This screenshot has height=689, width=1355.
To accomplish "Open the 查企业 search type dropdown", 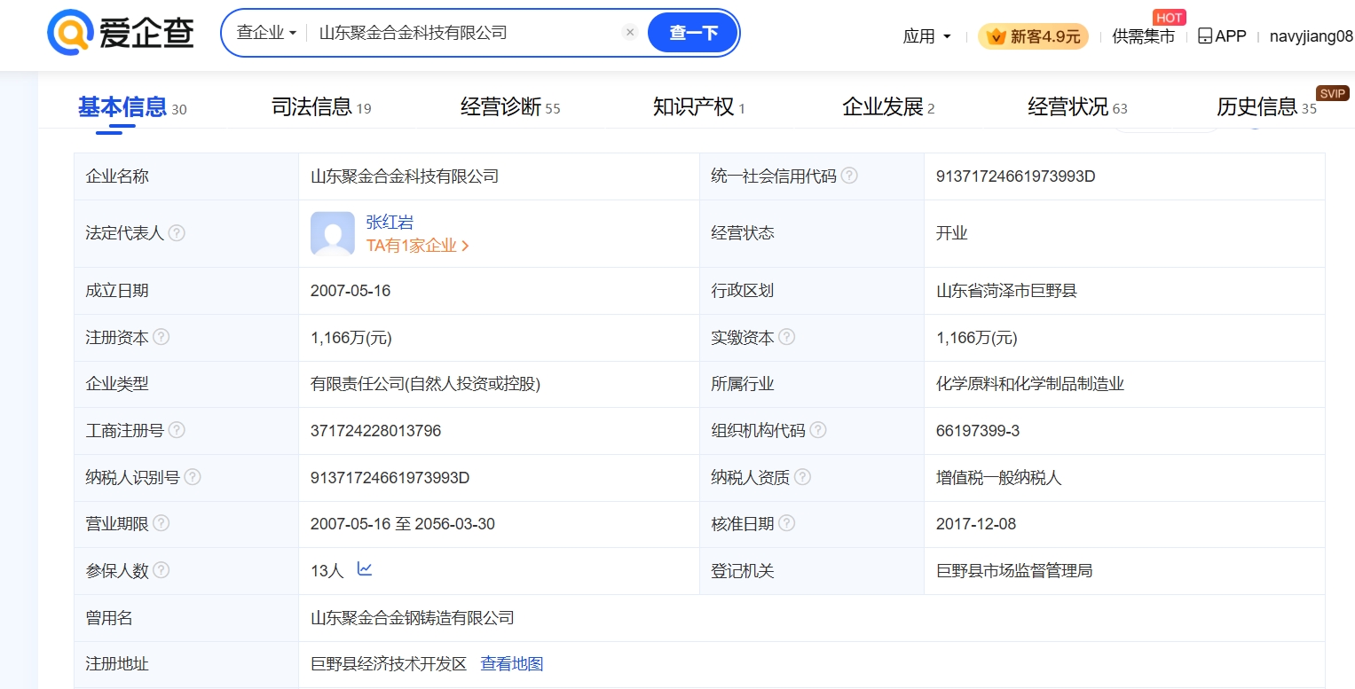I will point(266,33).
